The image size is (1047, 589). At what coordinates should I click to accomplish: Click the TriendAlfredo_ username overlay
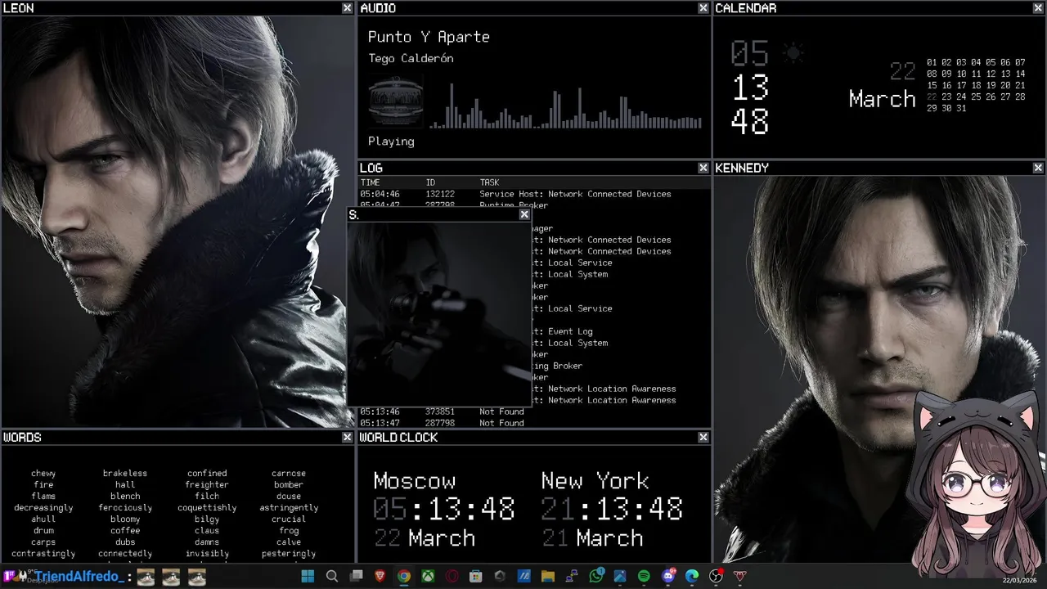(x=80, y=577)
